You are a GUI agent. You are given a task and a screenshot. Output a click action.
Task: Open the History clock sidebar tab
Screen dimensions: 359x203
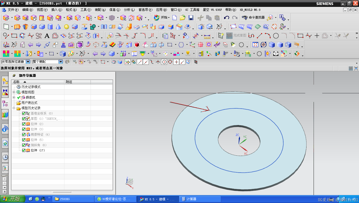click(x=5, y=157)
